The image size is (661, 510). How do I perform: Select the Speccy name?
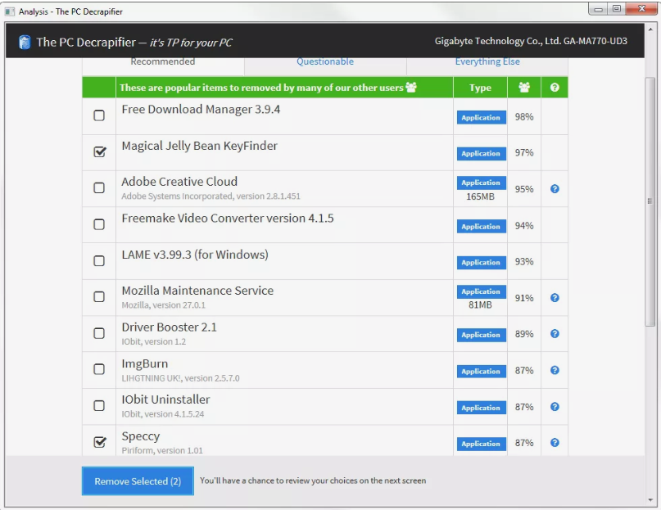[x=141, y=436]
